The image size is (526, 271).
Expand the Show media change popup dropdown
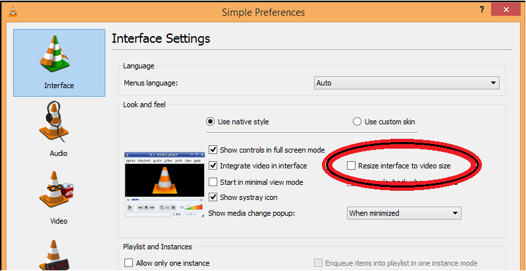tap(404, 213)
